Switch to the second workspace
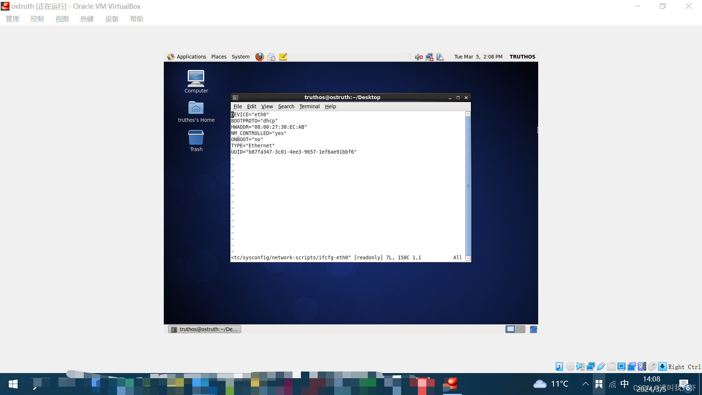 pyautogui.click(x=520, y=329)
